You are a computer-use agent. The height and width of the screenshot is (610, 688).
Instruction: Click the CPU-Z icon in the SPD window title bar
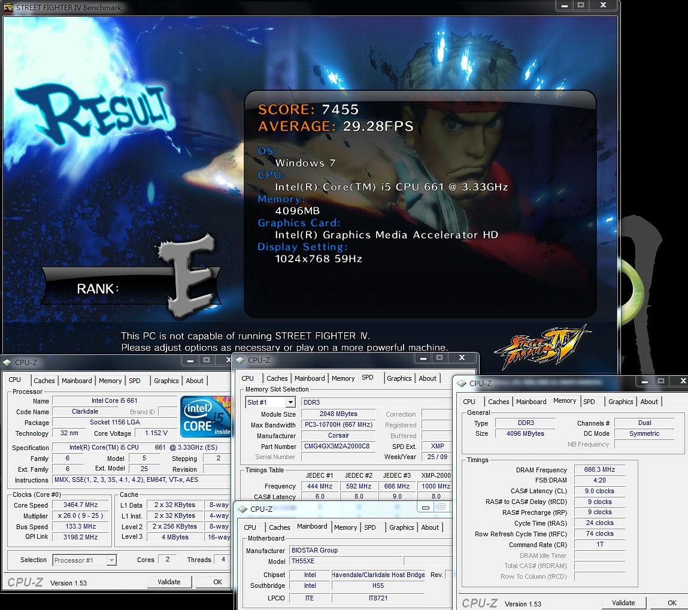pos(240,360)
